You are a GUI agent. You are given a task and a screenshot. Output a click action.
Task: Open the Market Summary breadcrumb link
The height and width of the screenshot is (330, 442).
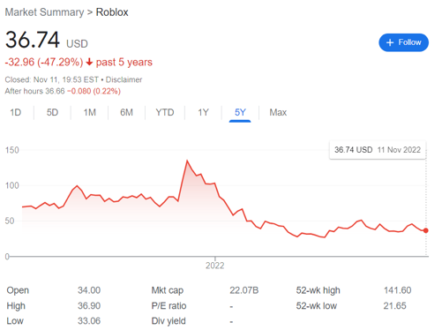click(x=44, y=12)
